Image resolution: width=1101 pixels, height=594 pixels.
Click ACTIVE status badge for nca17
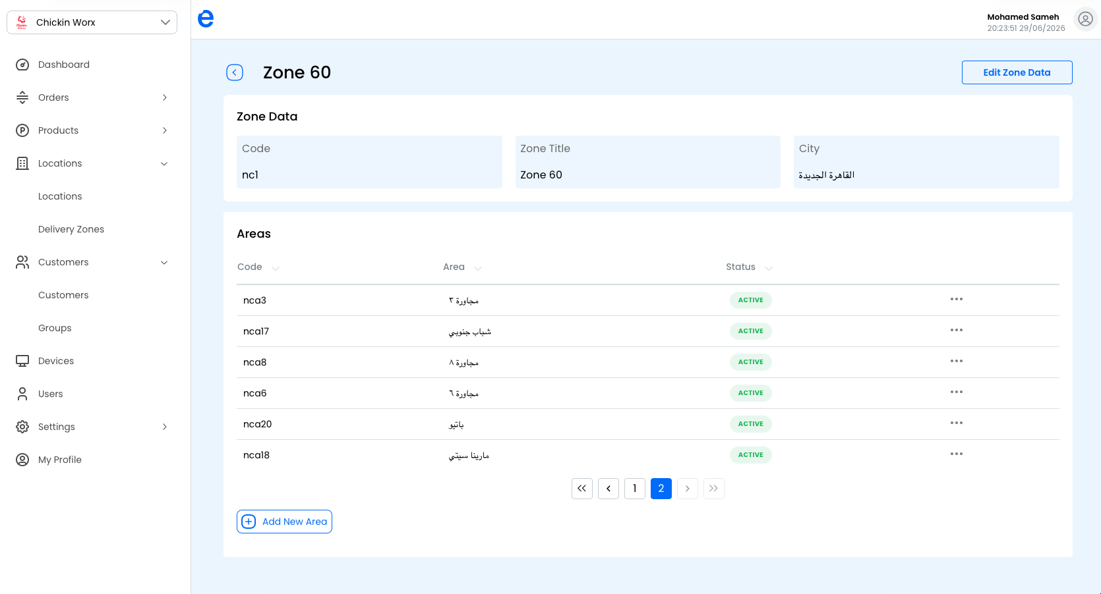751,331
